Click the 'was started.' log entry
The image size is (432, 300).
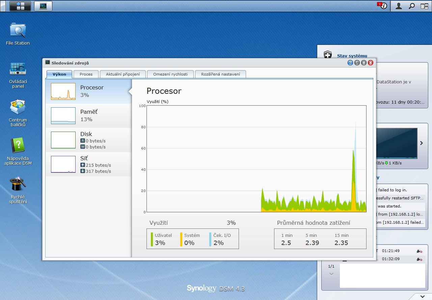pyautogui.click(x=401, y=206)
